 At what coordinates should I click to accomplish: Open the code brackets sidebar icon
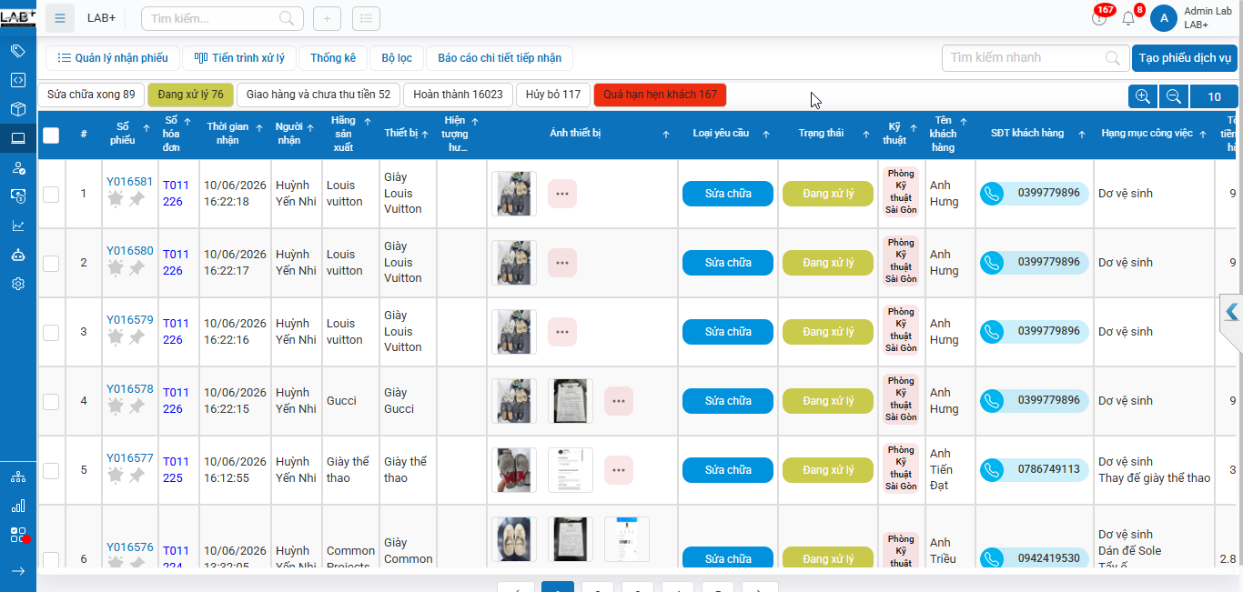[17, 80]
